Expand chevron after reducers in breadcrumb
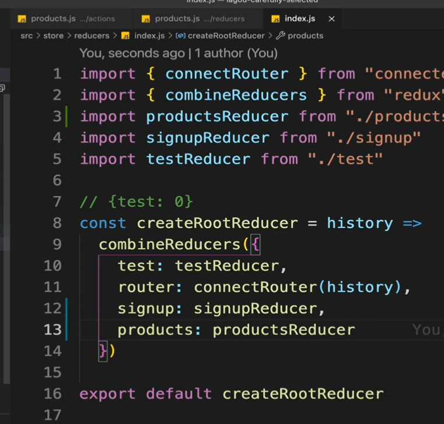Screen dimensions: 444x424 (x=115, y=36)
